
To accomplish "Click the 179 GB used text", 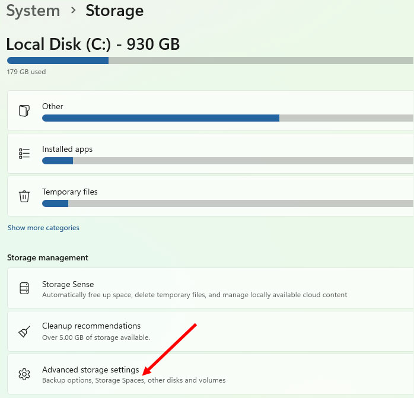I will tap(26, 72).
